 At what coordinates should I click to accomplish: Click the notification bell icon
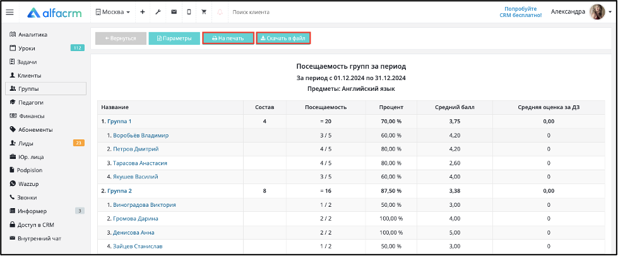pos(220,12)
